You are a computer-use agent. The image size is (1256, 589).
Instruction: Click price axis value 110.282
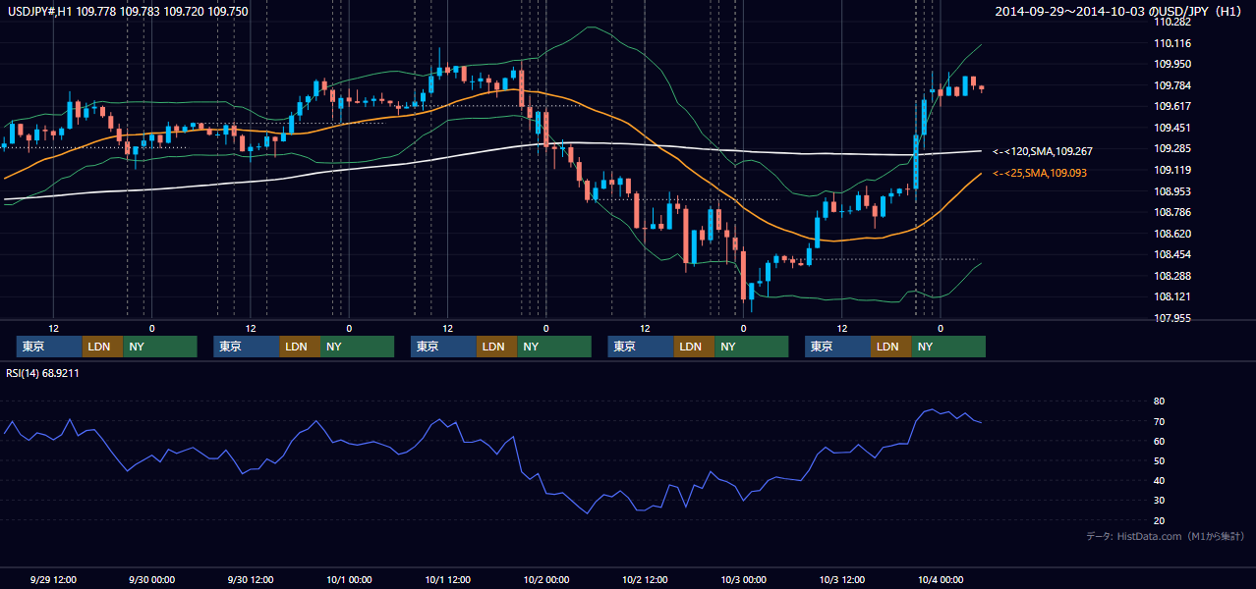tap(1174, 22)
